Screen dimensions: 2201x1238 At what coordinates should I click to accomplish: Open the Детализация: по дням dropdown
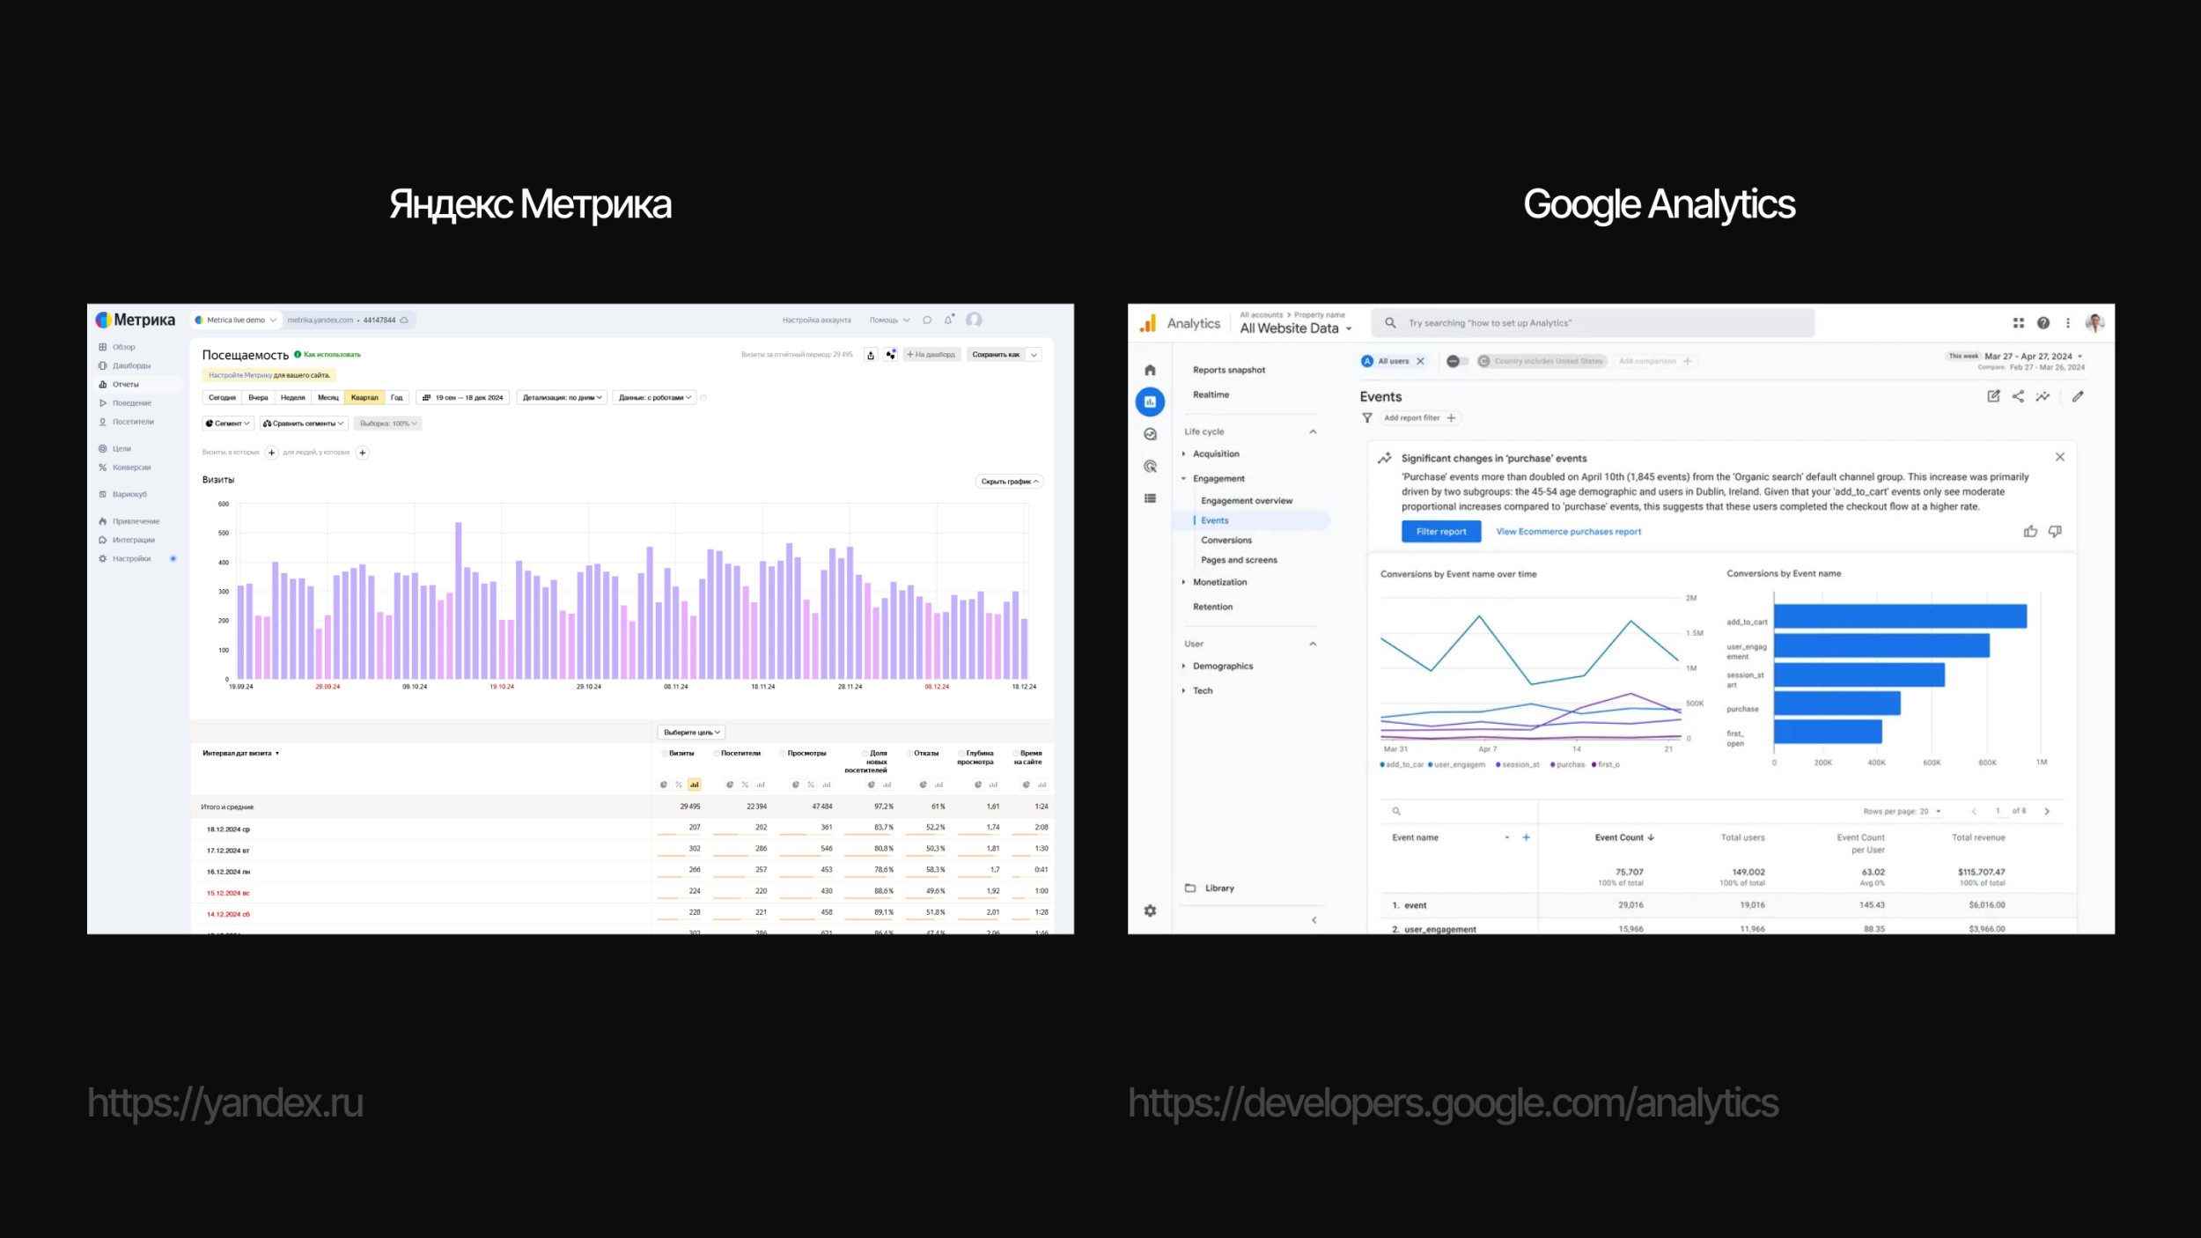[562, 398]
